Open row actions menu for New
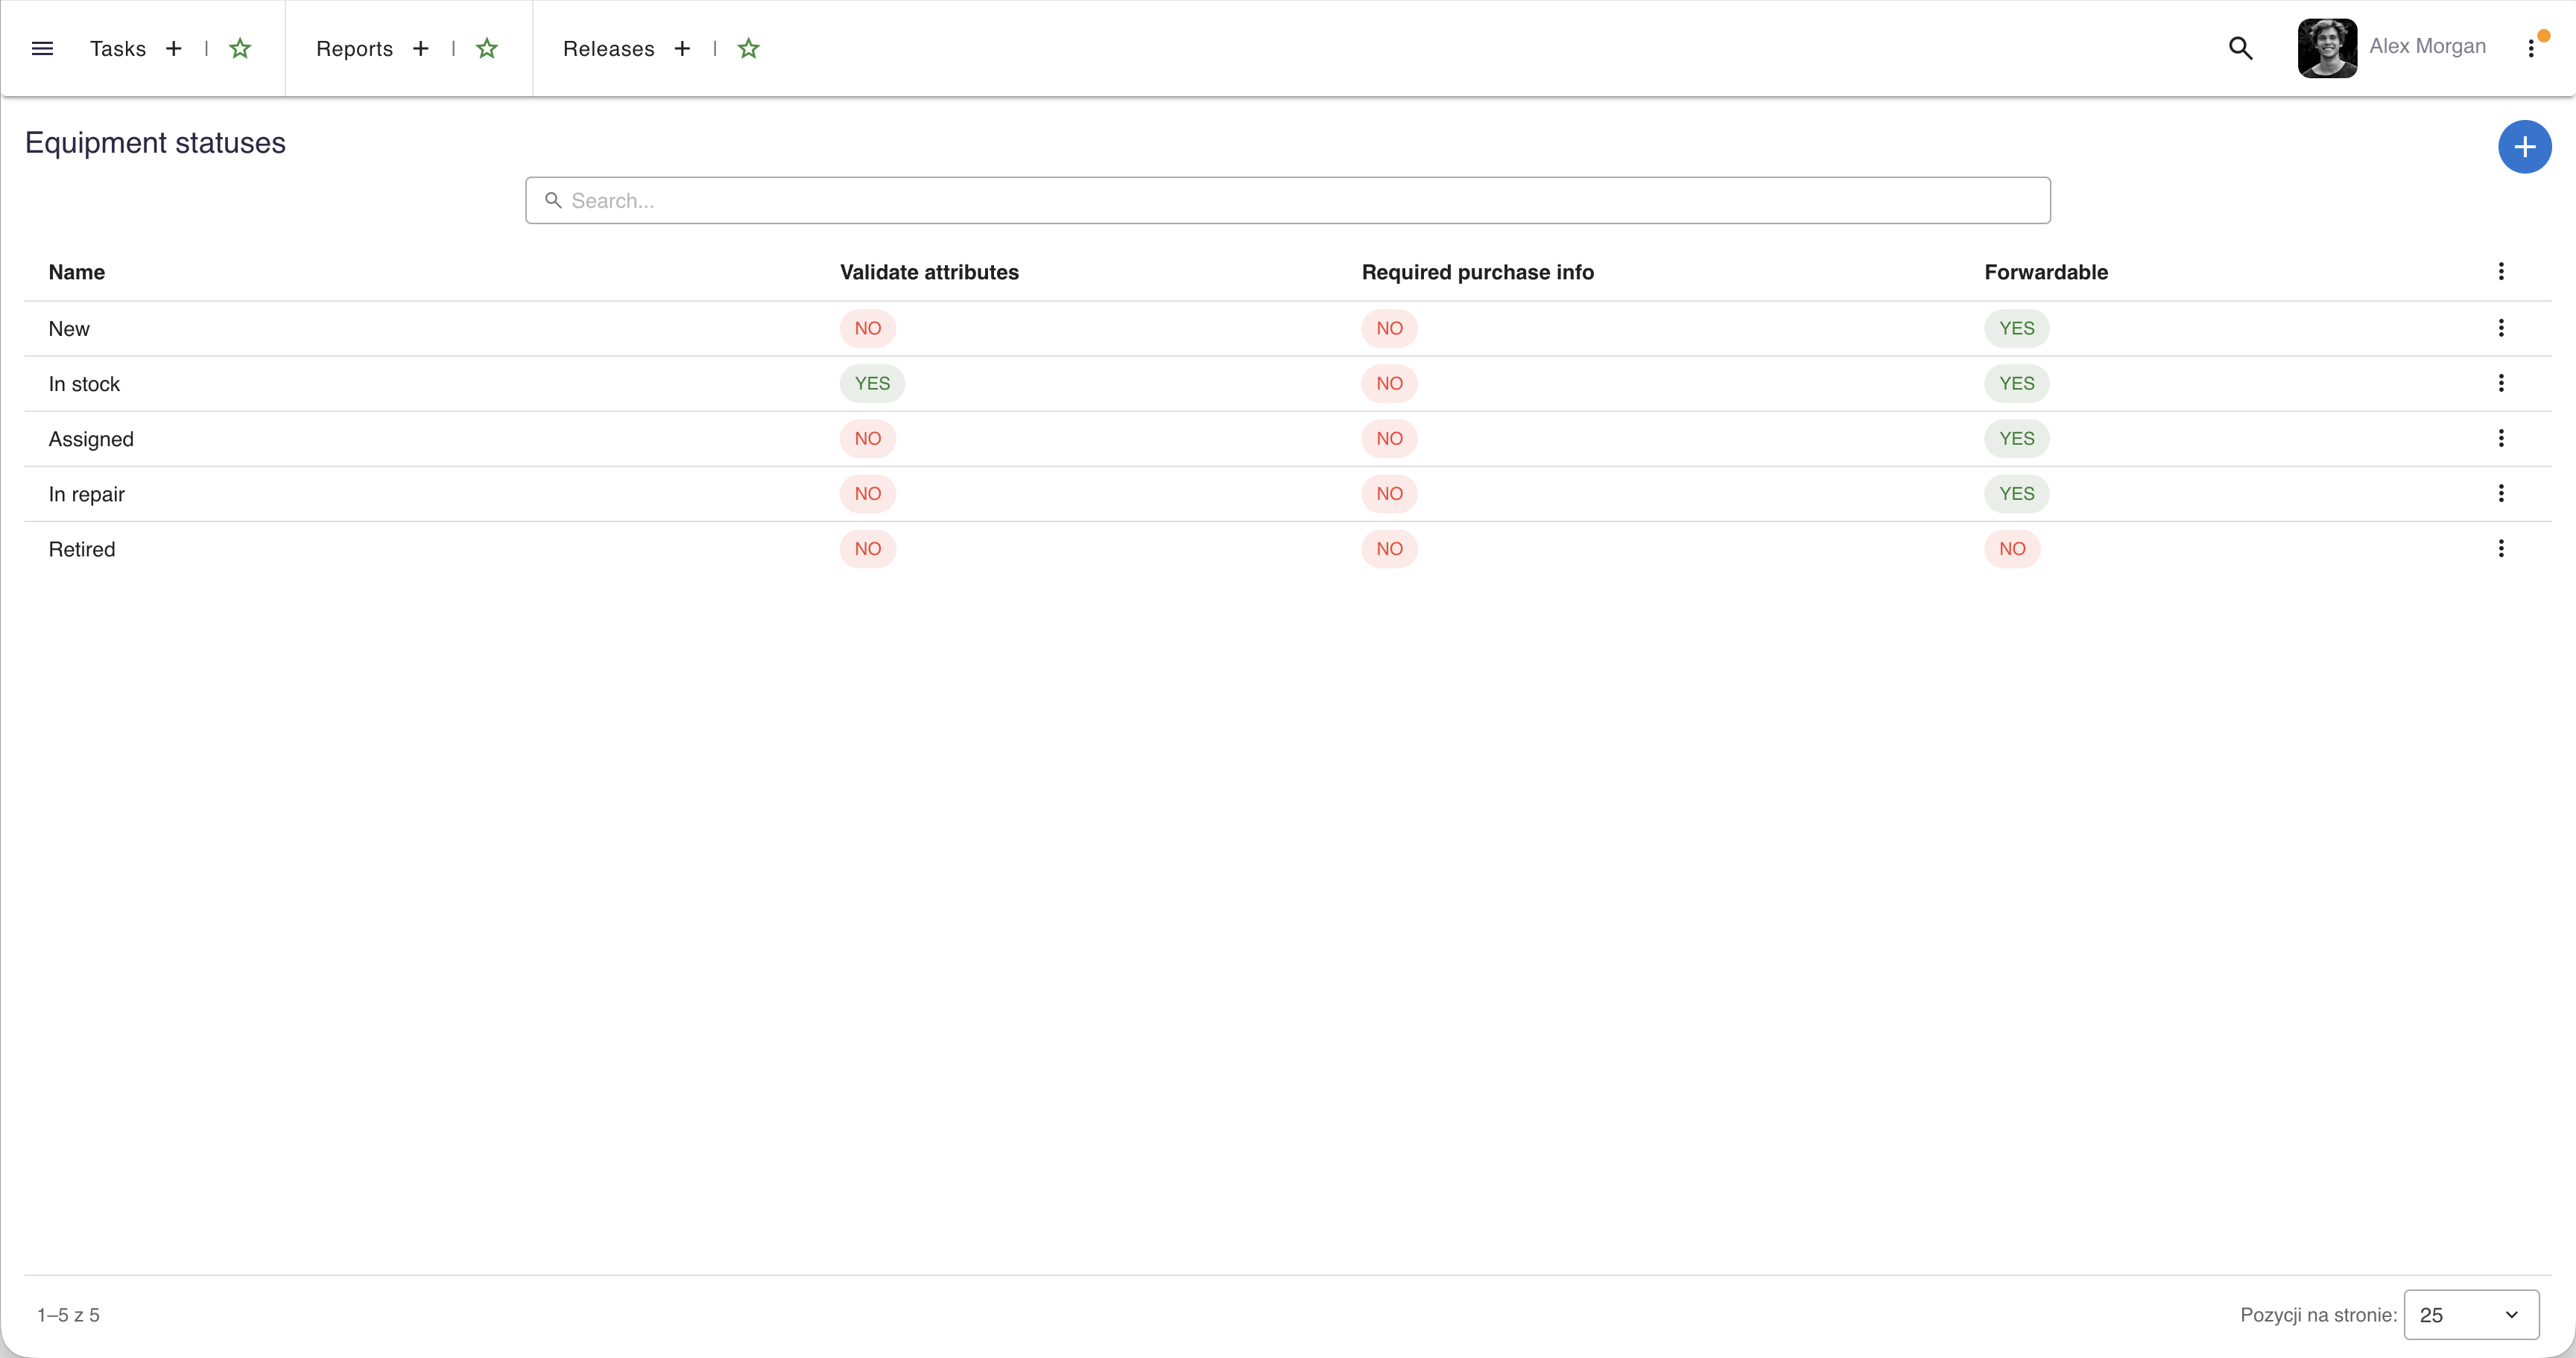The width and height of the screenshot is (2576, 1358). point(2500,328)
